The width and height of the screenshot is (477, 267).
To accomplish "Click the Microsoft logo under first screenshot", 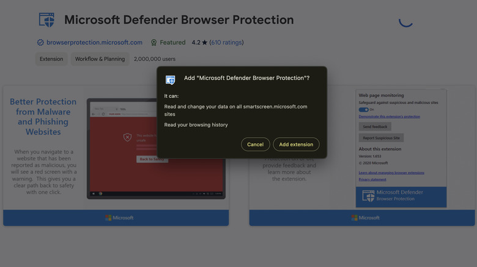I will point(119,218).
